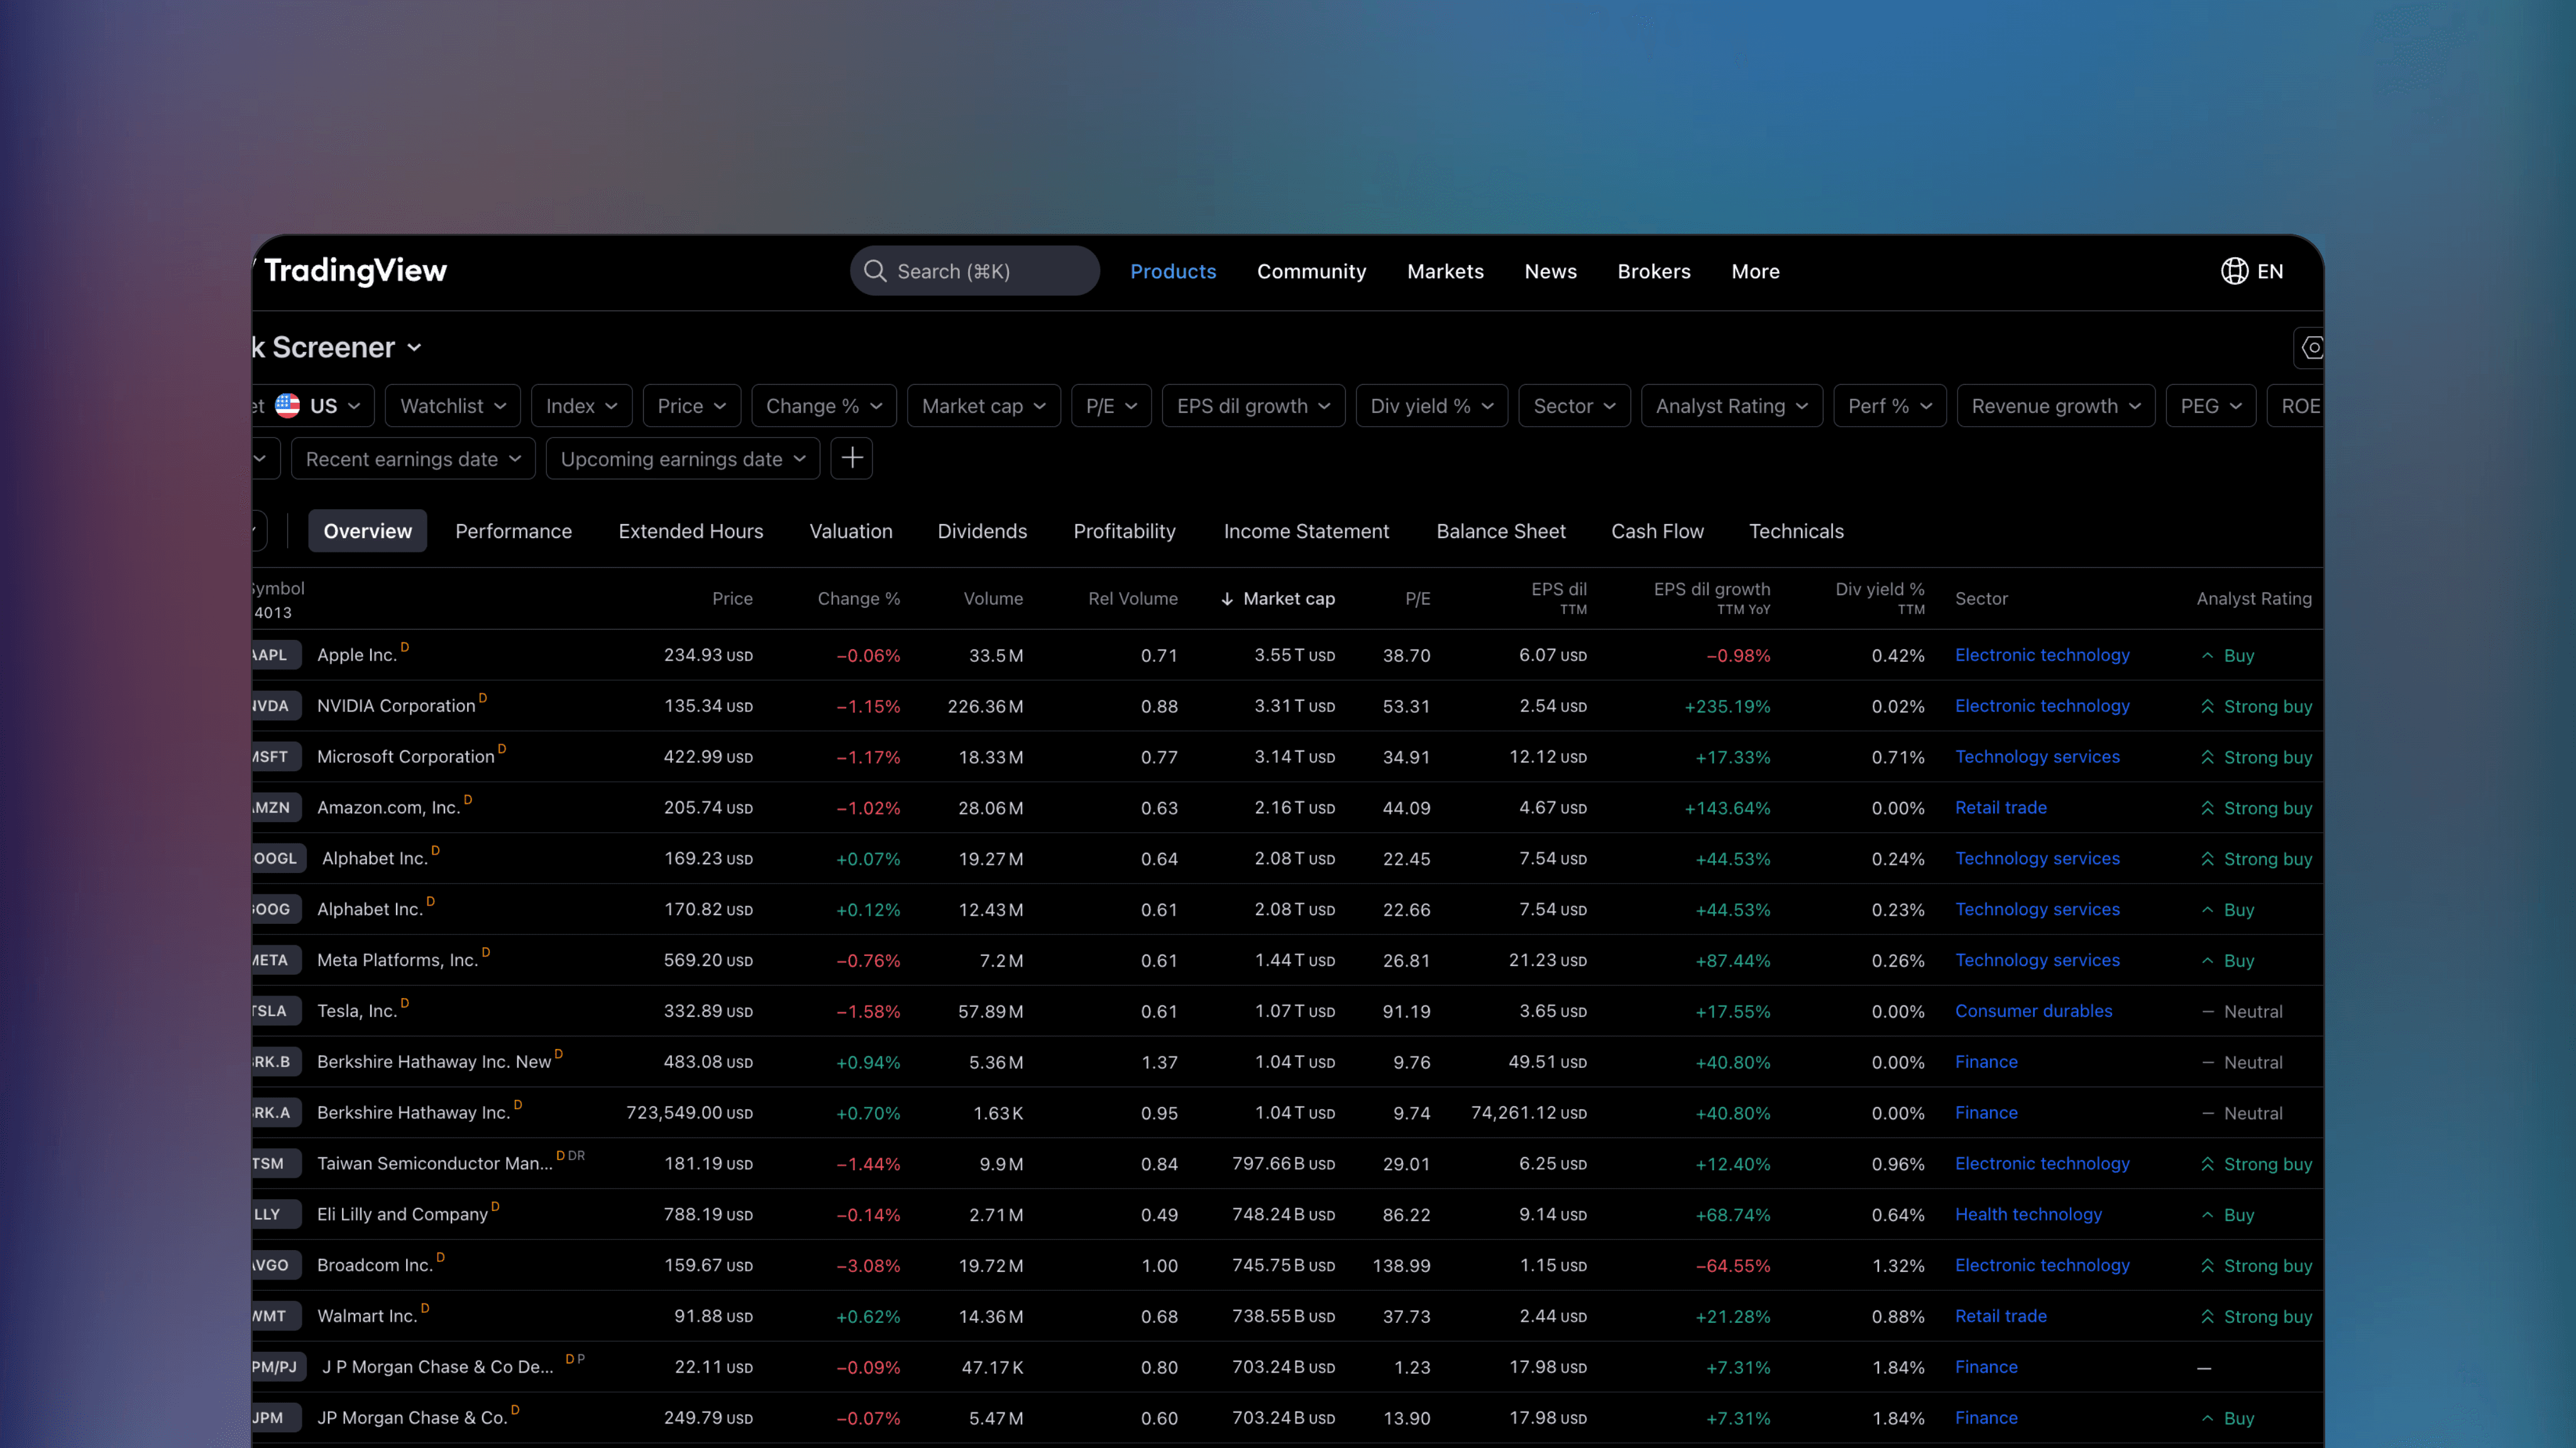Image resolution: width=2576 pixels, height=1448 pixels.
Task: Open the Upcoming earnings date filter
Action: 682,458
